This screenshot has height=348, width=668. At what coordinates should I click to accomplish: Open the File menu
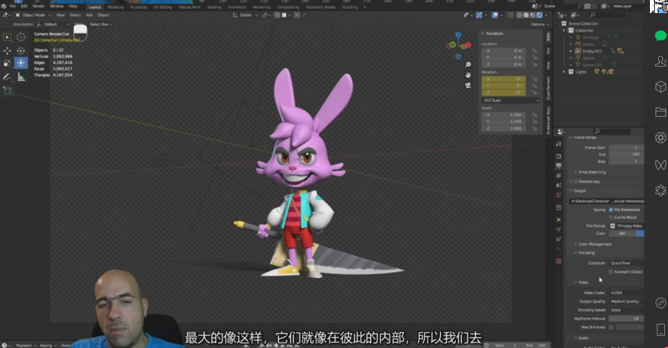tap(13, 6)
